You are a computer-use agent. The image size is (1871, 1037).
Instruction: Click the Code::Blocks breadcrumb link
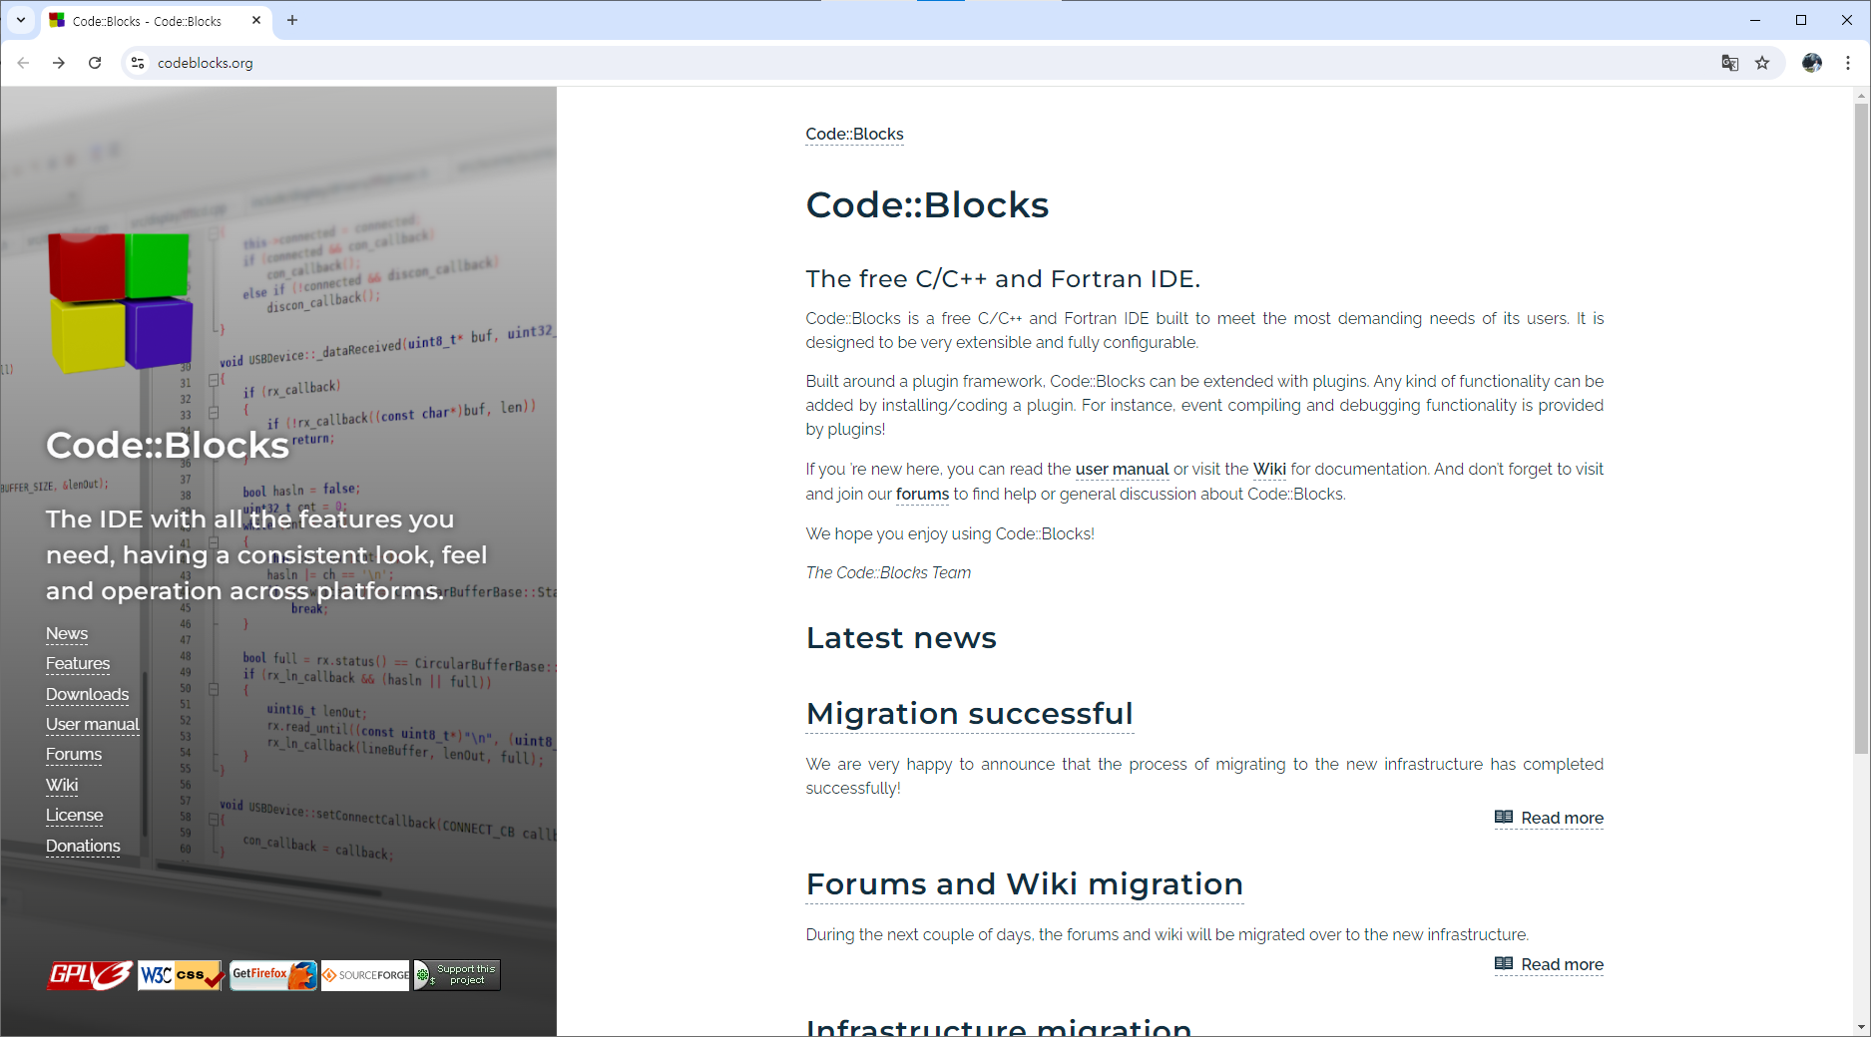coord(854,135)
